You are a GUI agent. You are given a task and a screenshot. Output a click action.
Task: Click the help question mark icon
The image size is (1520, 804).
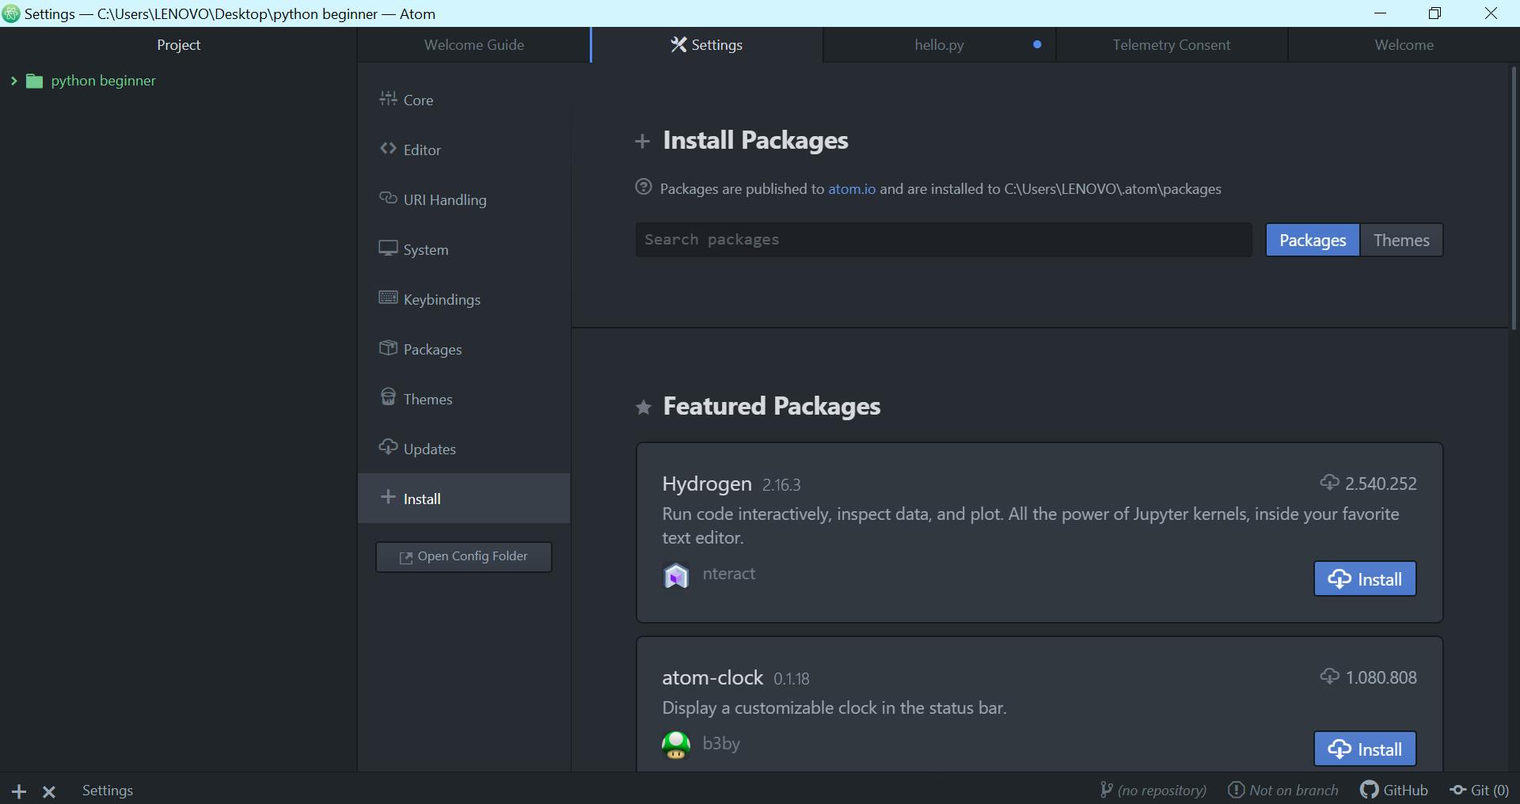coord(644,188)
